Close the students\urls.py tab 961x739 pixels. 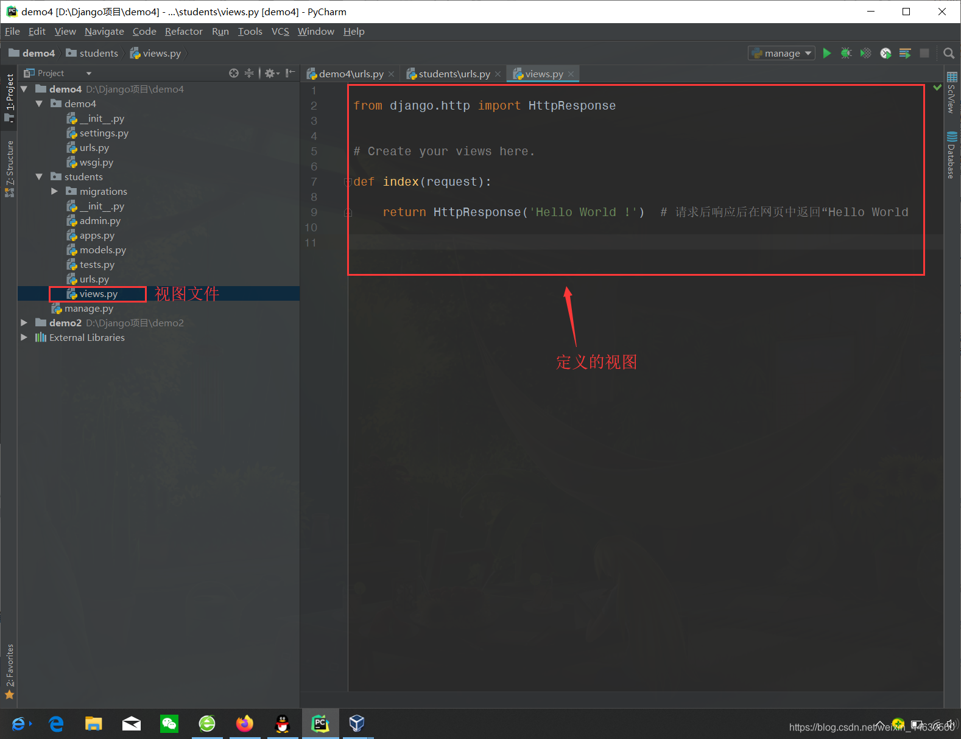(498, 74)
